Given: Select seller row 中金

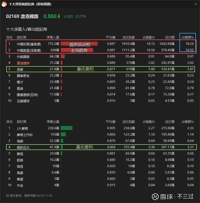Looking at the screenshot, I should [100, 185].
